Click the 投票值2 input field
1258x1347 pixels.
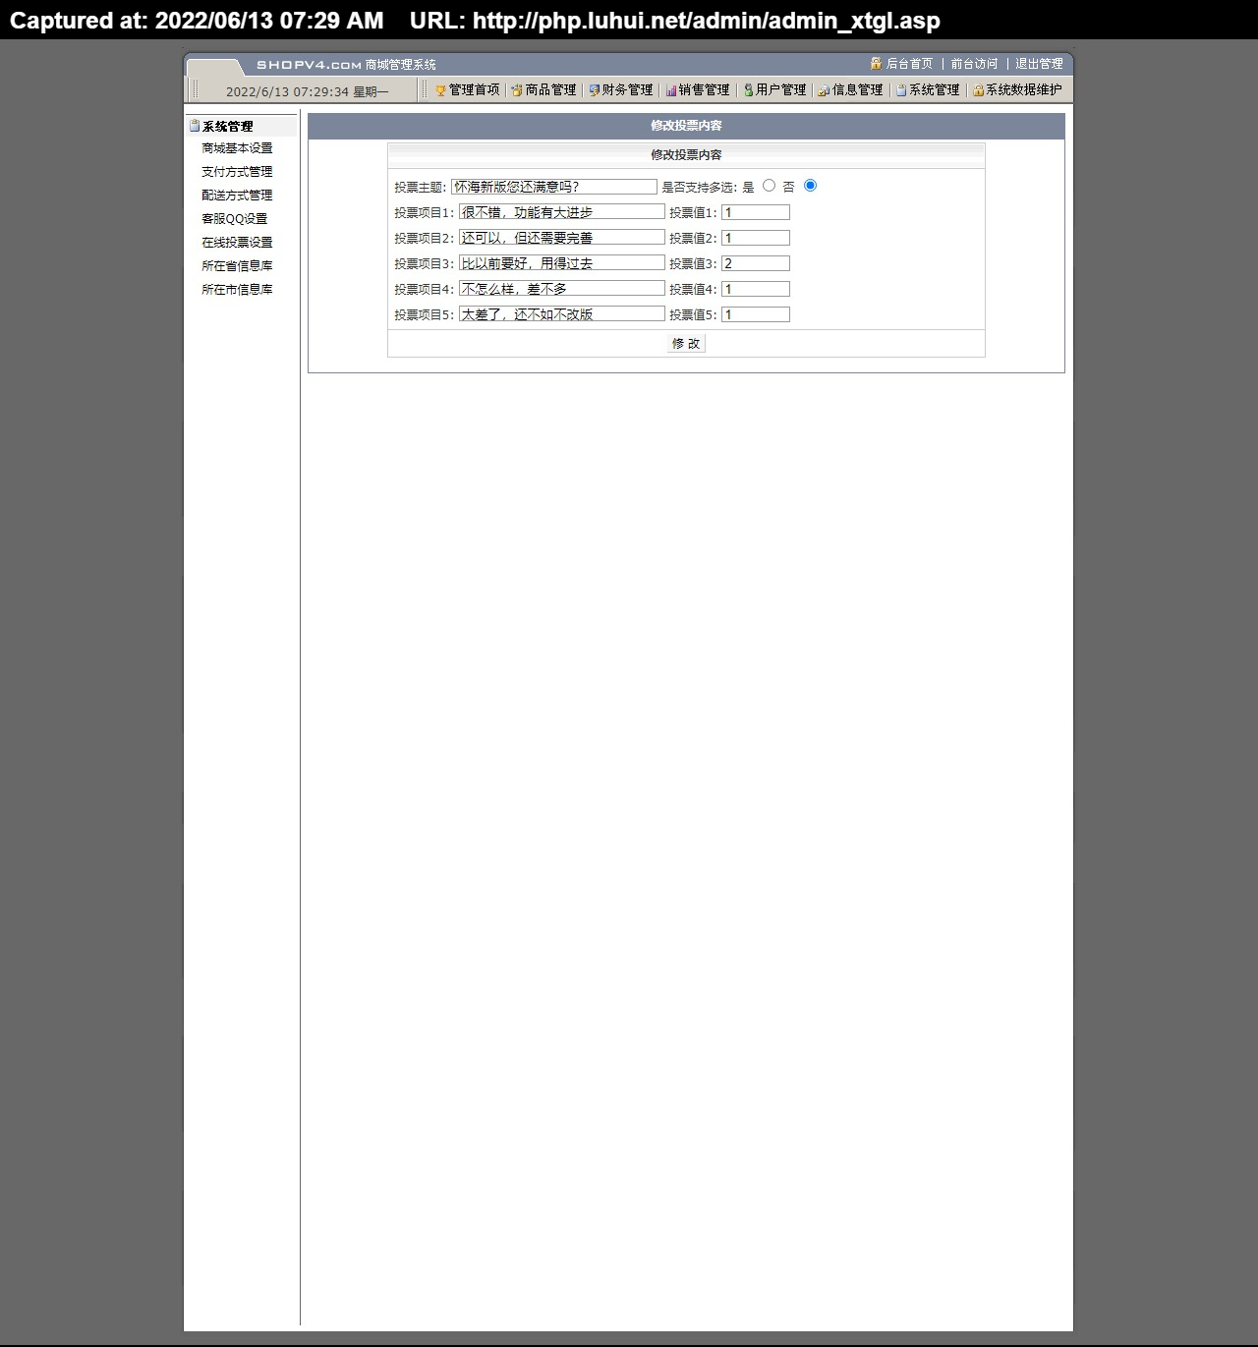[756, 238]
